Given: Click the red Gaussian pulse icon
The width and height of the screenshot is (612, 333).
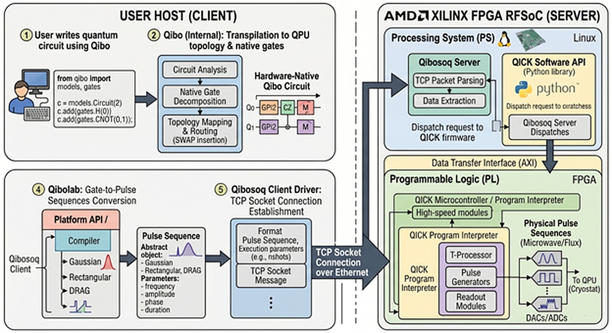Looking at the screenshot, I should (107, 262).
